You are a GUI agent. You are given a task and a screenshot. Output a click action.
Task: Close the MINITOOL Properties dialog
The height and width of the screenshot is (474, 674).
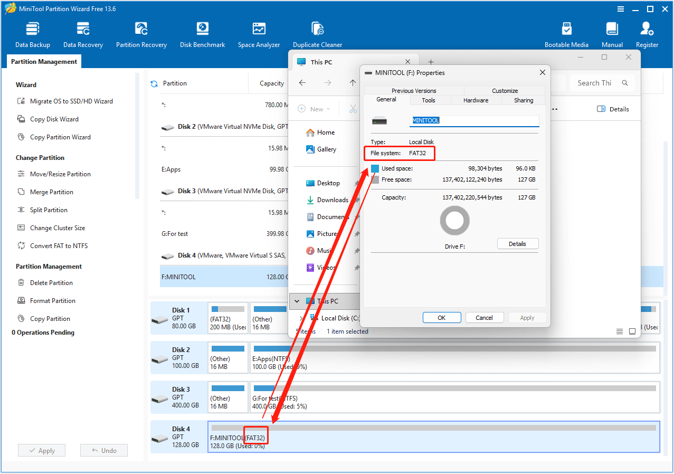(542, 73)
